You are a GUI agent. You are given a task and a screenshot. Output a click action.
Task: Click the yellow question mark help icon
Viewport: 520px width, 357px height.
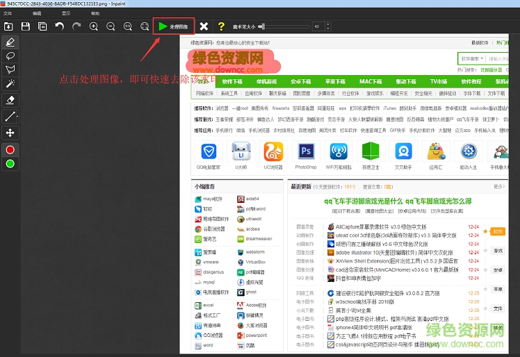coord(221,26)
